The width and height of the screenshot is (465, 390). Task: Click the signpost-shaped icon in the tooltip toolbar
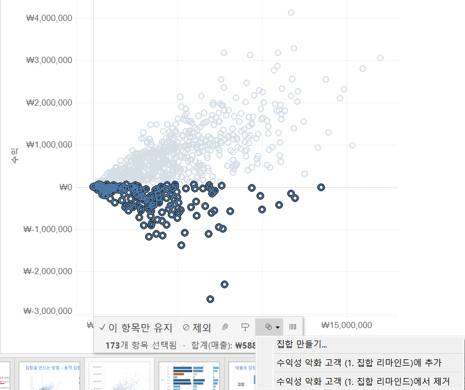(245, 327)
